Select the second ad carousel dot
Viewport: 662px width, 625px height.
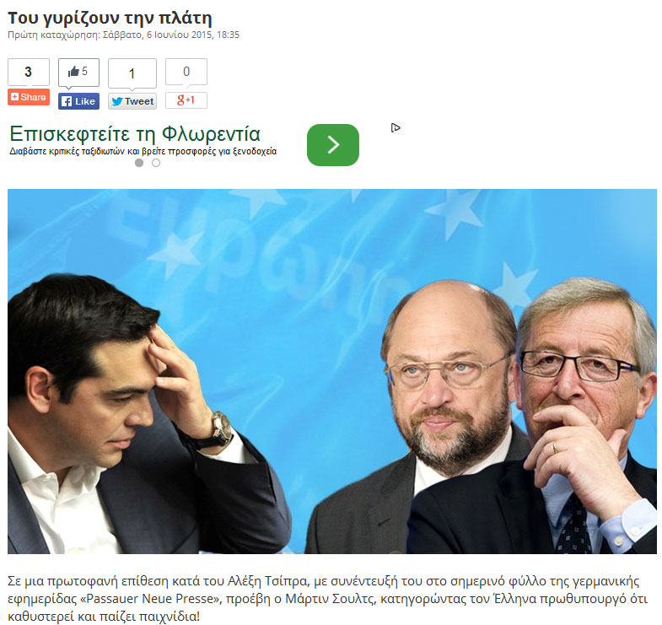[156, 163]
